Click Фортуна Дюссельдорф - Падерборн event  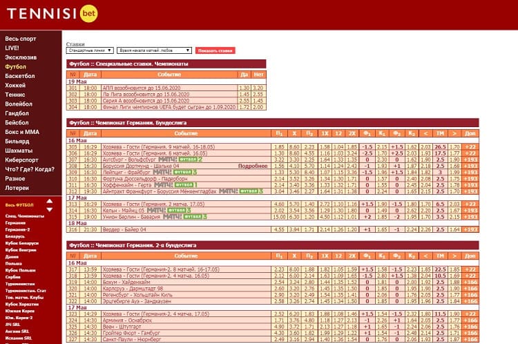(x=145, y=178)
